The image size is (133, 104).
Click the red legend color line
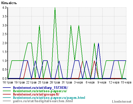[x=7, y=94]
